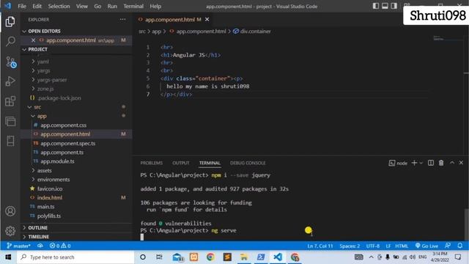
Task: Expand the TIMELINE section
Action: (x=38, y=237)
